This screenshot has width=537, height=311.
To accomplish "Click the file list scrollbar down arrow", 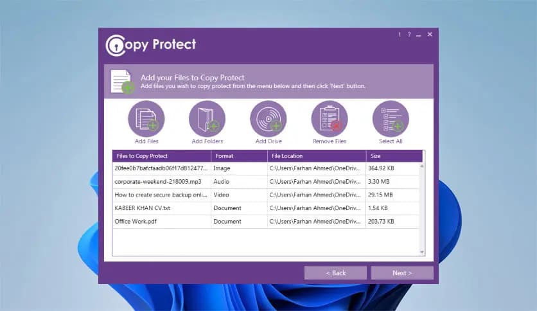I will [422, 252].
